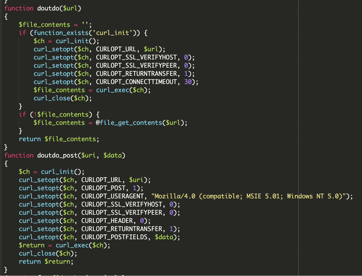Click the $data variable in POSTFIELDS line
The height and width of the screenshot is (276, 362).
click(164, 237)
